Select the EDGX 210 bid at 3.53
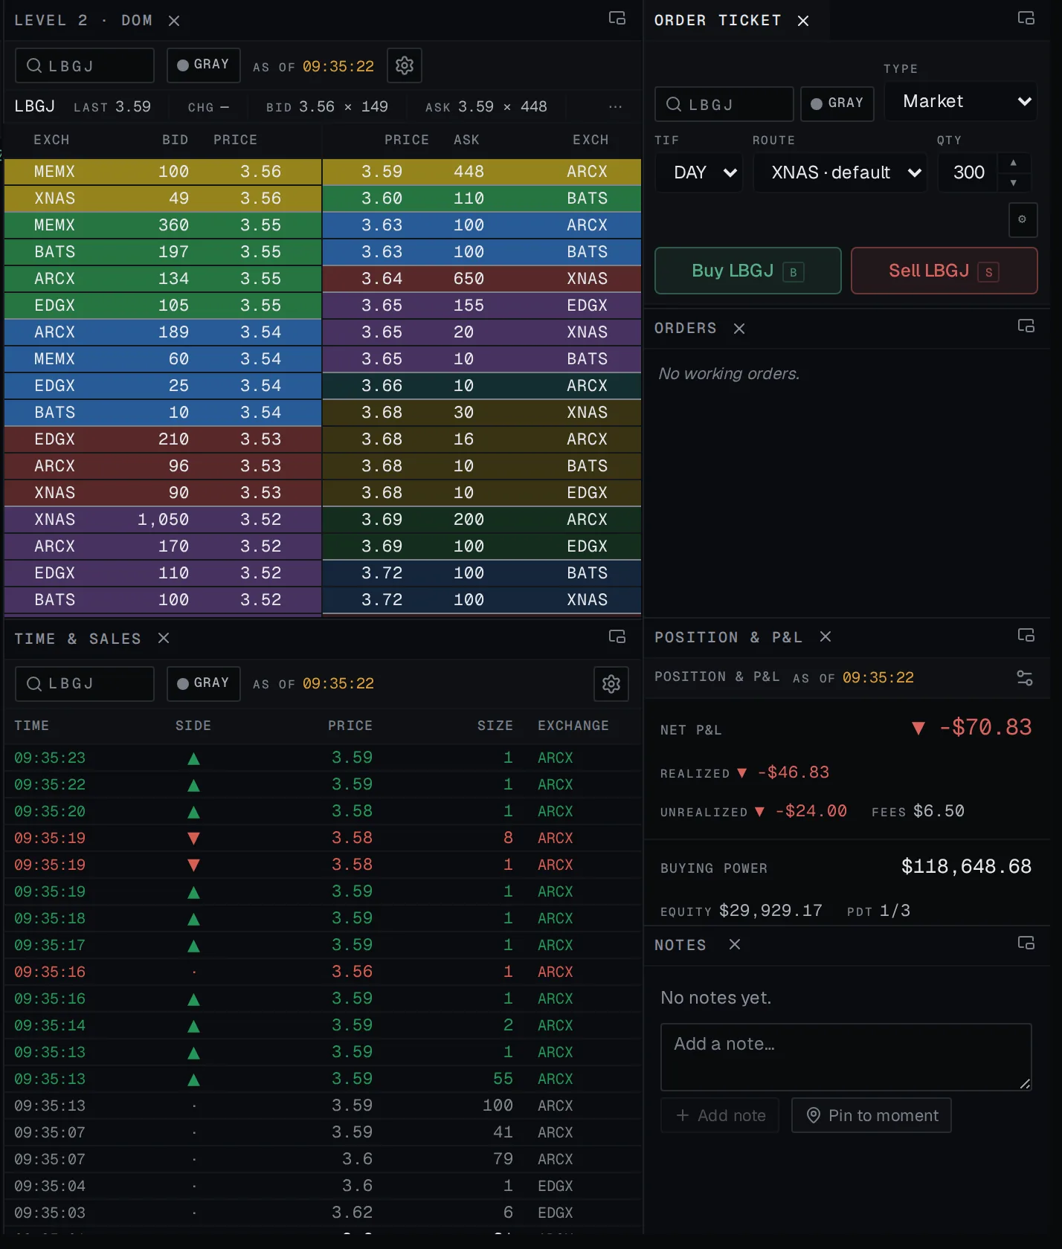 pyautogui.click(x=163, y=439)
